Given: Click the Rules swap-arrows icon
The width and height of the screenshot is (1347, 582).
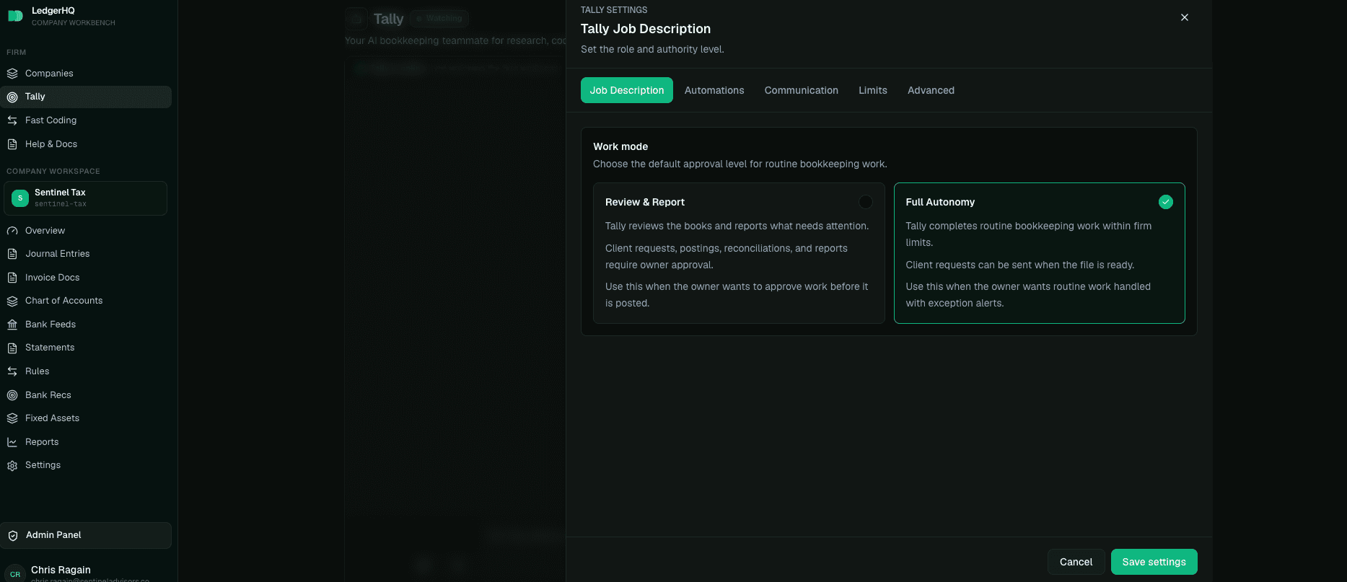Looking at the screenshot, I should pos(12,371).
